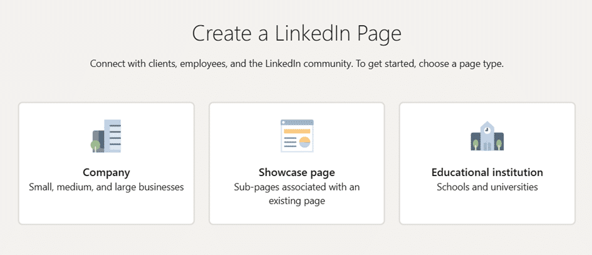Click the right tree of the school icon
The width and height of the screenshot is (592, 255).
click(499, 145)
